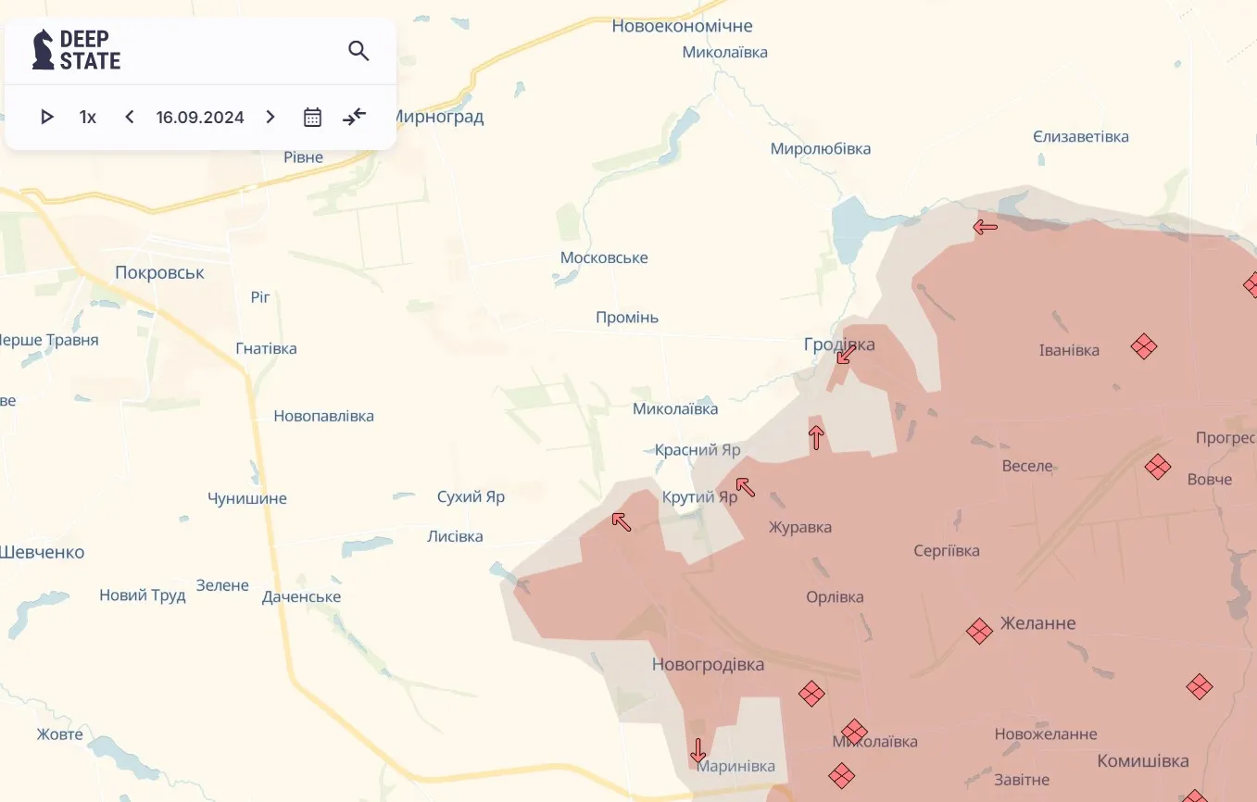Image resolution: width=1257 pixels, height=802 pixels.
Task: Click the battle marker near Желанне
Action: [x=978, y=631]
